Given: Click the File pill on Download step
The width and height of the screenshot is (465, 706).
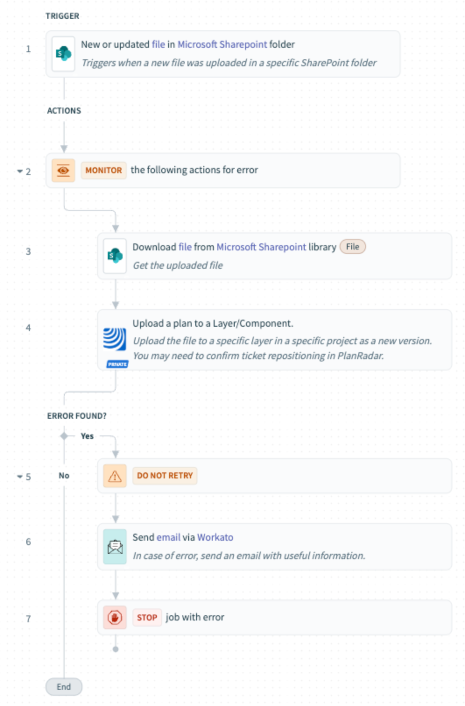Looking at the screenshot, I should tap(352, 247).
